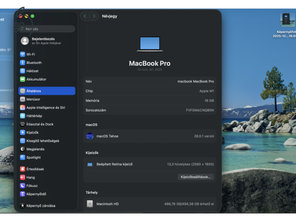This screenshot has width=296, height=222.
Task: Open the Kisegítő lehetőségek icon
Action: [23, 141]
